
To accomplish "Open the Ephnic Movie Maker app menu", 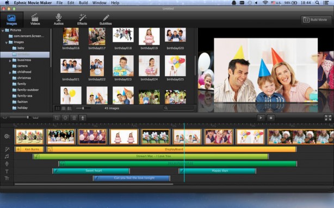I will 33,3.
